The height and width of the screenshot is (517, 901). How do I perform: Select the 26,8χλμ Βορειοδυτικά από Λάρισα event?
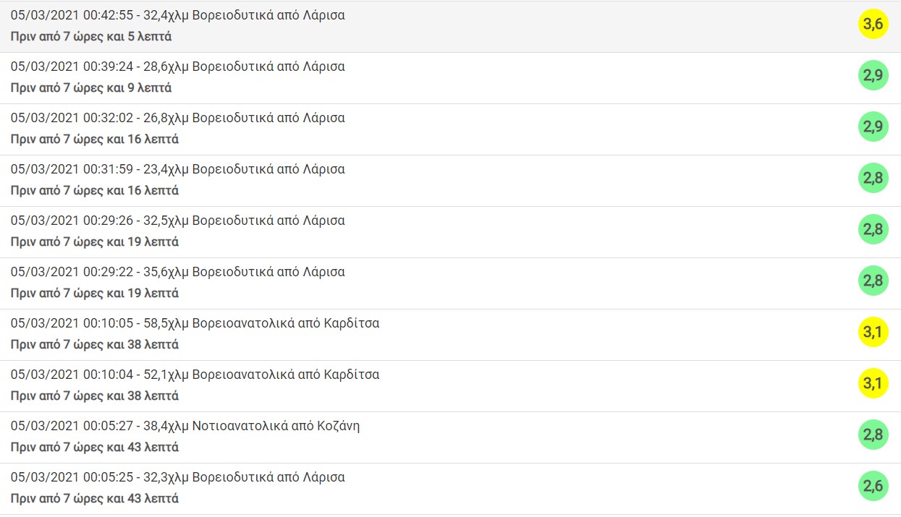(x=177, y=118)
